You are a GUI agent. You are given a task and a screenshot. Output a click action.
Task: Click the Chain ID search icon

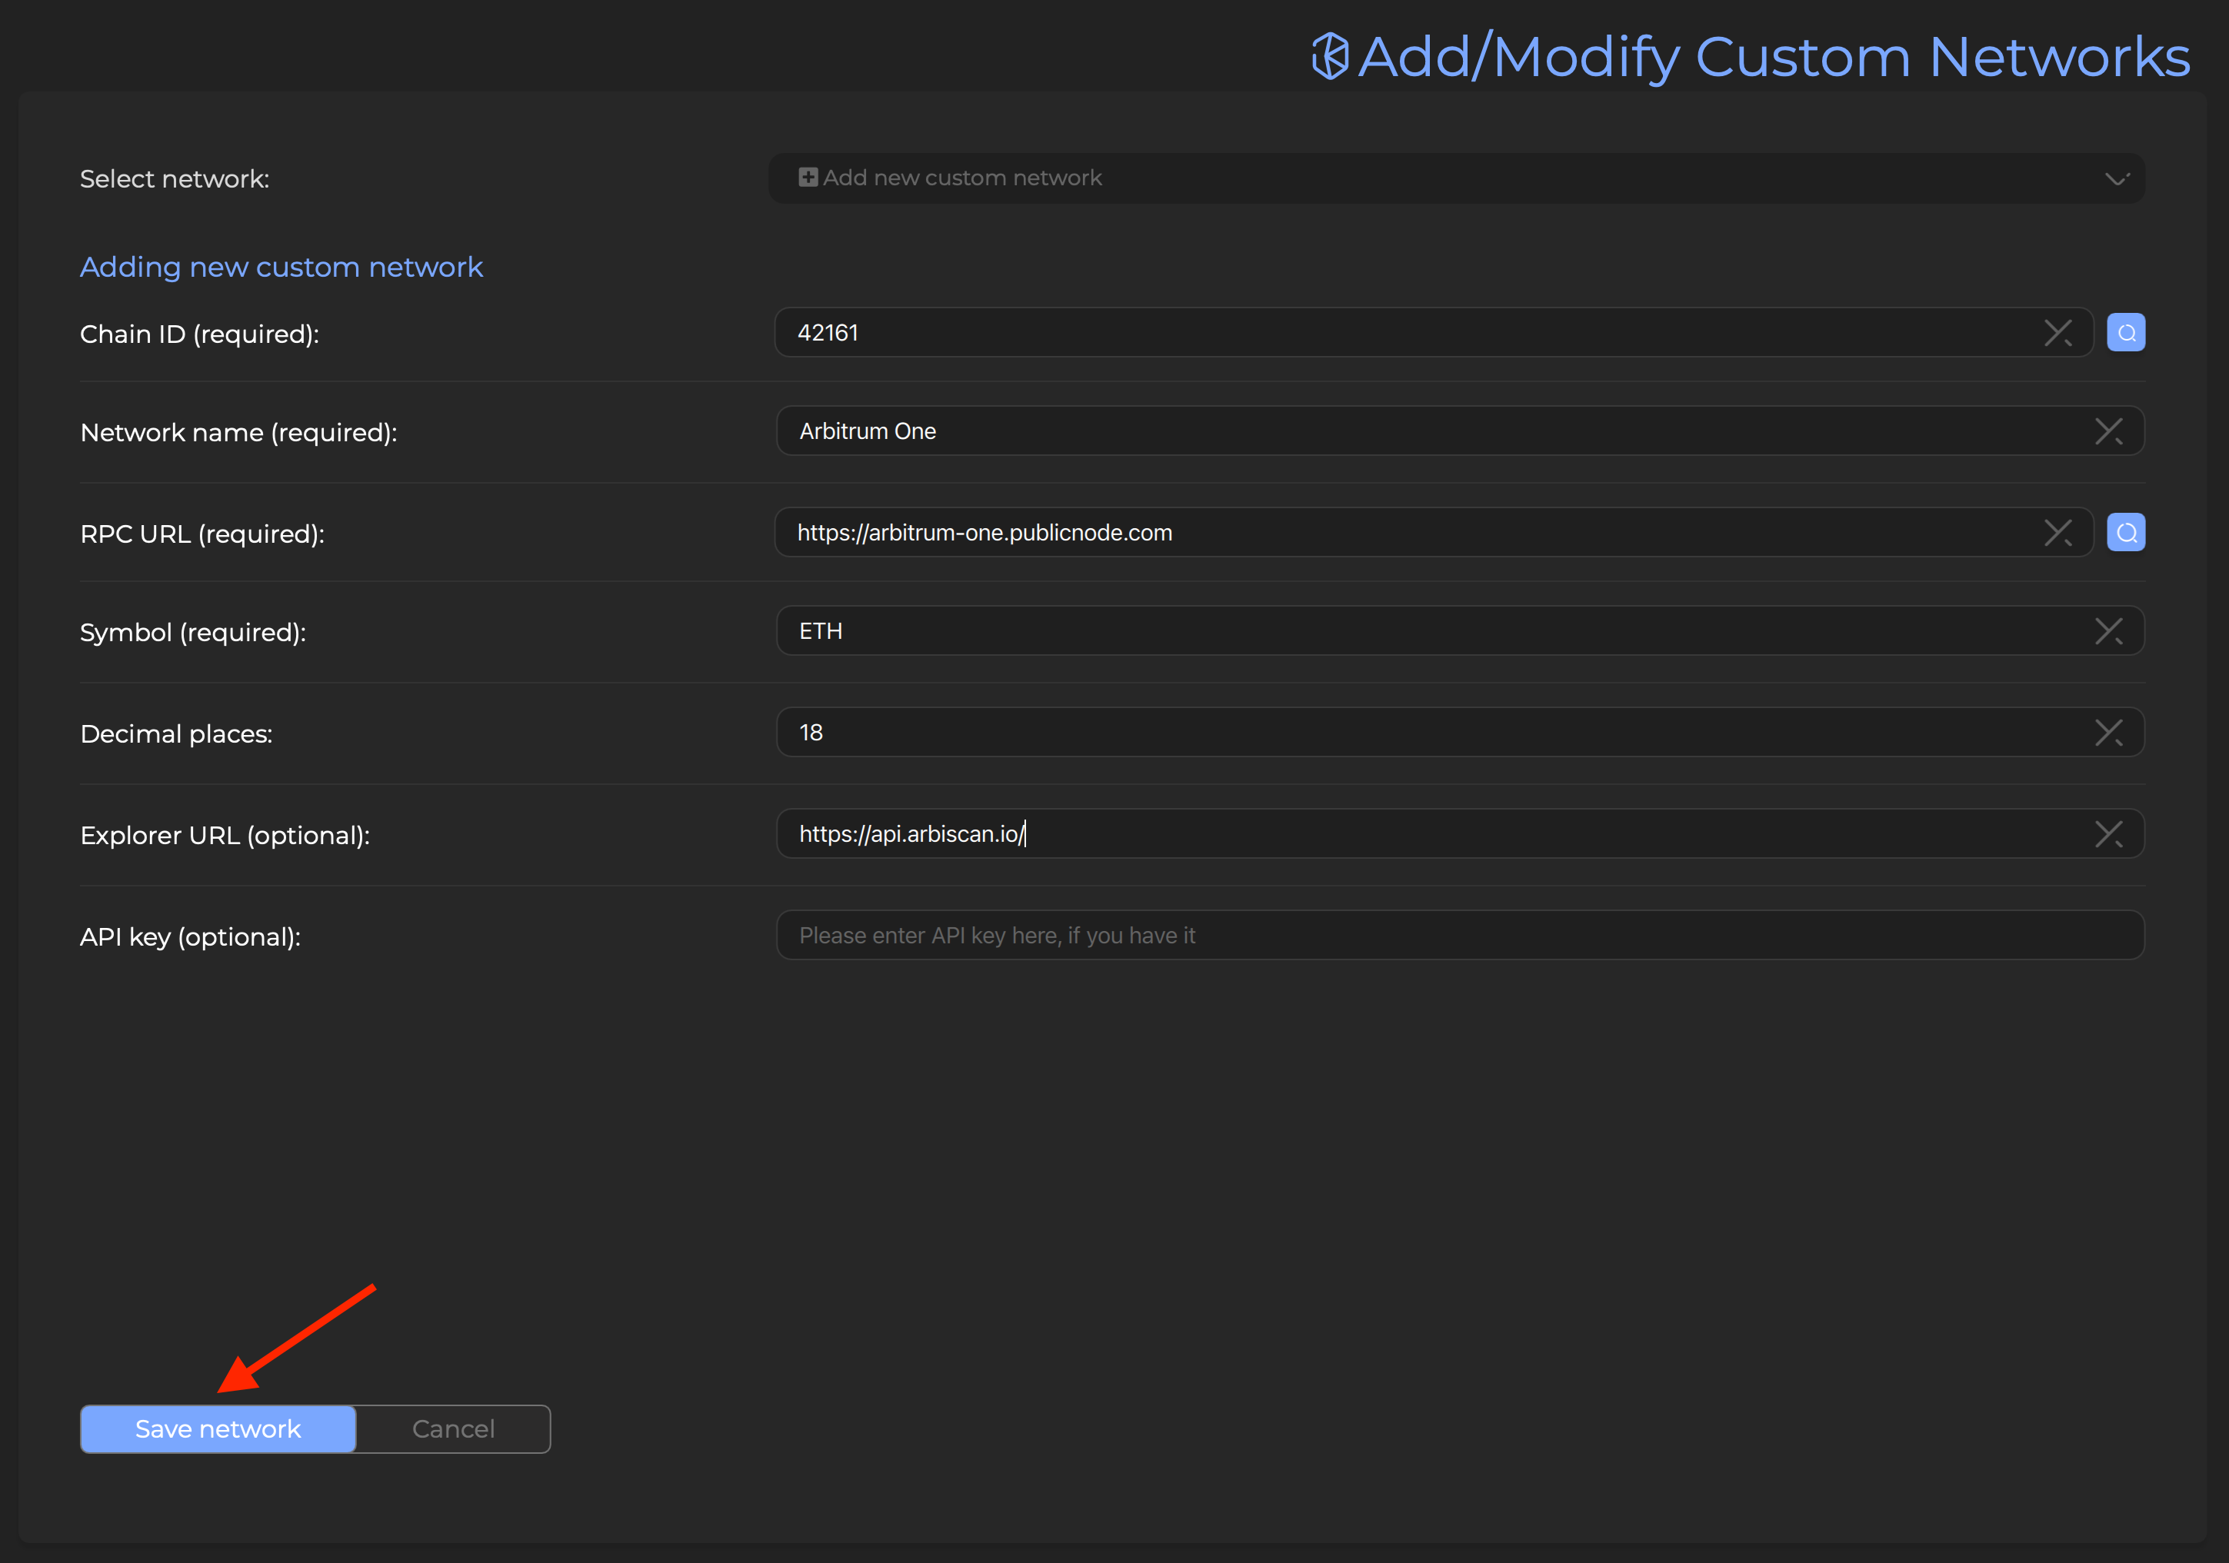2125,333
